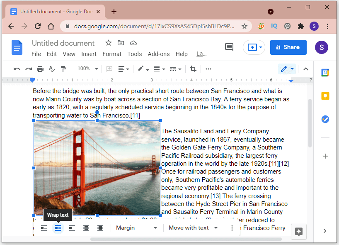Open the Format menu
Image resolution: width=339 pixels, height=245 pixels.
pyautogui.click(x=112, y=54)
